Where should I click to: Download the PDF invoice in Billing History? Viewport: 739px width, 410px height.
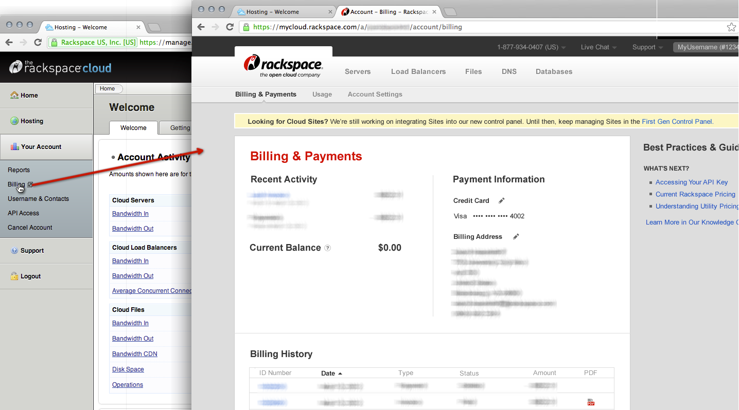pos(591,402)
